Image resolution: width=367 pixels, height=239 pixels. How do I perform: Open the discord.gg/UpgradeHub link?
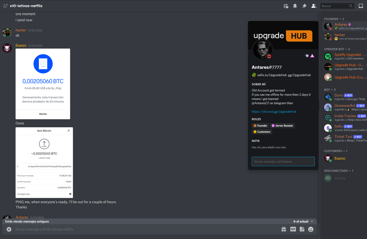[274, 111]
